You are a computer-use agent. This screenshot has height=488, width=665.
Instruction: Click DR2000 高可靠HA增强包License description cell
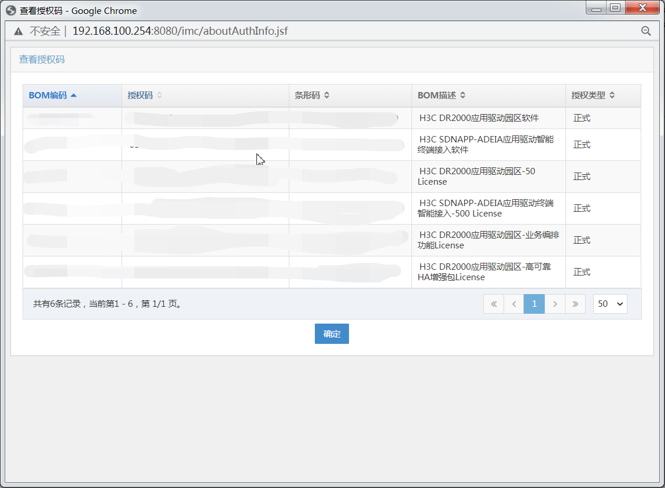click(x=488, y=272)
